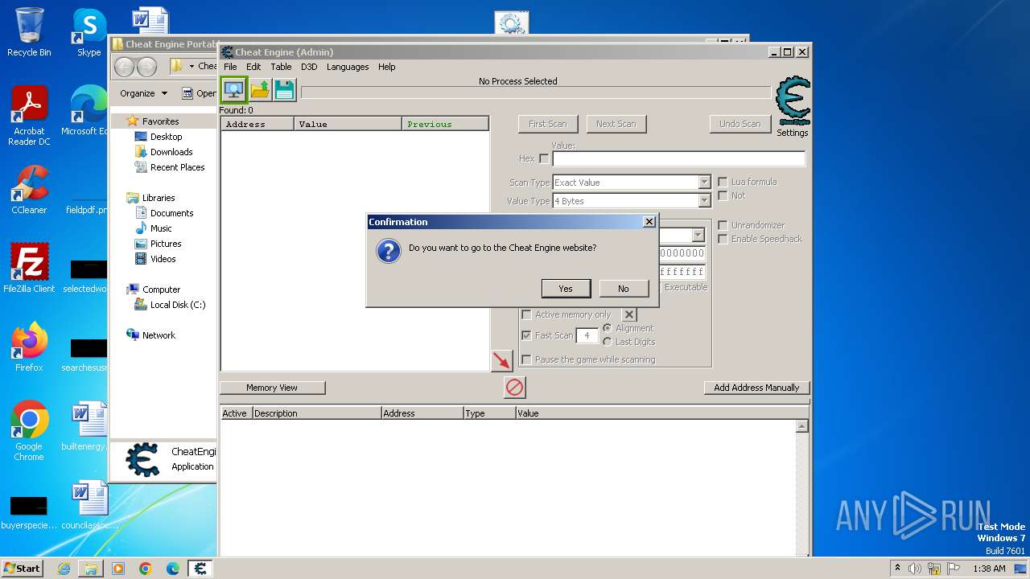Click the save floppy disk icon
Image resolution: width=1030 pixels, height=579 pixels.
tap(285, 89)
